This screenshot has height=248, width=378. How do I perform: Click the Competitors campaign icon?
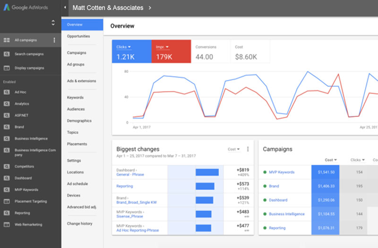pyautogui.click(x=7, y=167)
